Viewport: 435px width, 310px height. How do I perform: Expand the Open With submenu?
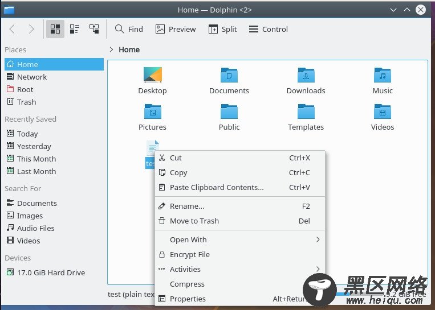coord(240,239)
